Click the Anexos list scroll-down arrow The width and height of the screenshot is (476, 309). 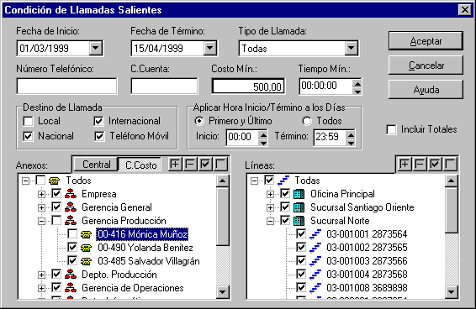(223, 292)
